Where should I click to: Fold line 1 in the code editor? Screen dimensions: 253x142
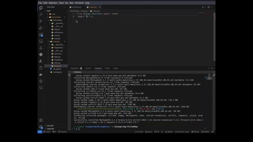click(76, 14)
